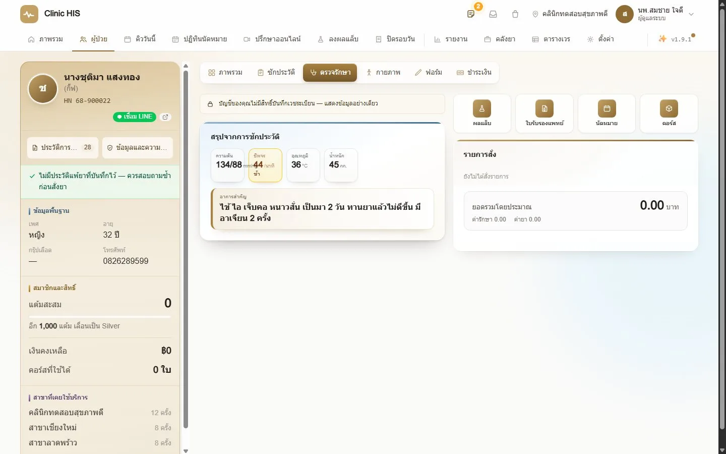Image resolution: width=726 pixels, height=454 pixels.
Task: Click the green เชื่อม LINE badge
Action: click(135, 117)
